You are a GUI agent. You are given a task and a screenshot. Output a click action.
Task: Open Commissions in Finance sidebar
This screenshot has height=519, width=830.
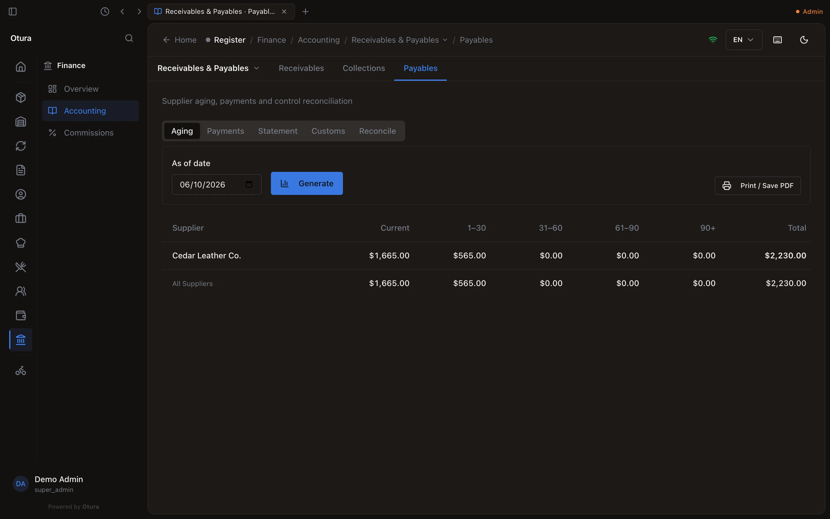[x=90, y=133]
